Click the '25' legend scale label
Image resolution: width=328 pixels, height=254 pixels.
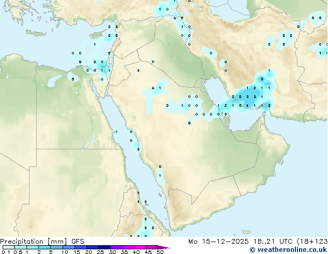(x=100, y=252)
